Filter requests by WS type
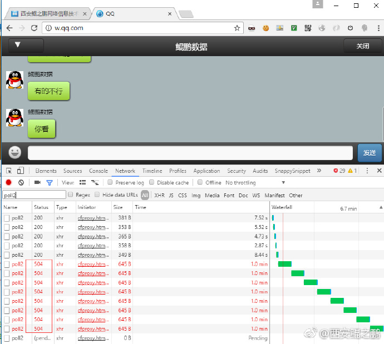The height and width of the screenshot is (344, 384). 256,196
